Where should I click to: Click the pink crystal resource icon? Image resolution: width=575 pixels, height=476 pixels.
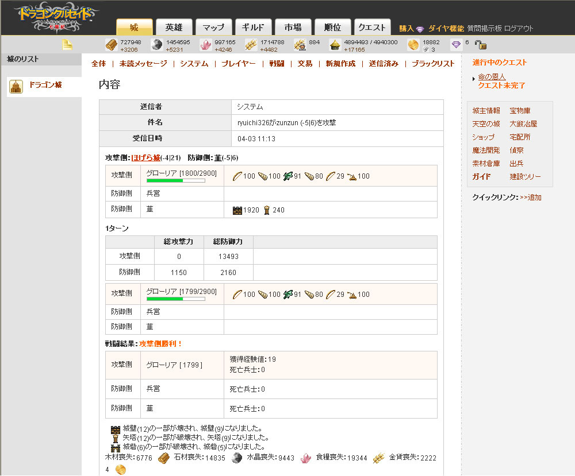[x=205, y=45]
